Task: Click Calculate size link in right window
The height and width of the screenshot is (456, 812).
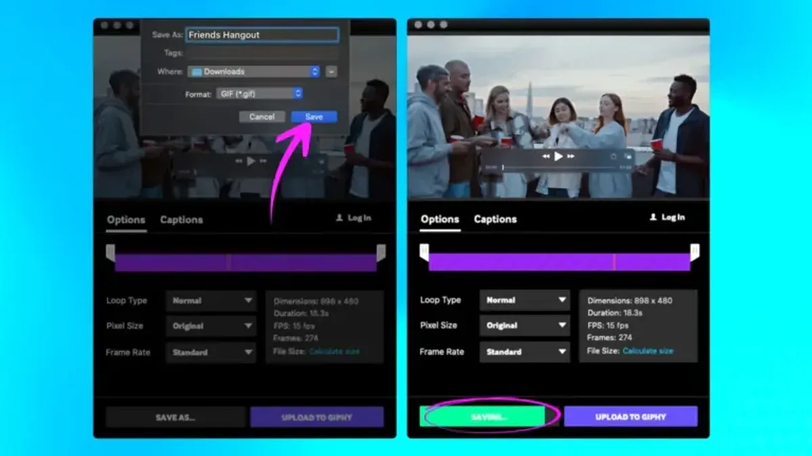Action: point(648,351)
